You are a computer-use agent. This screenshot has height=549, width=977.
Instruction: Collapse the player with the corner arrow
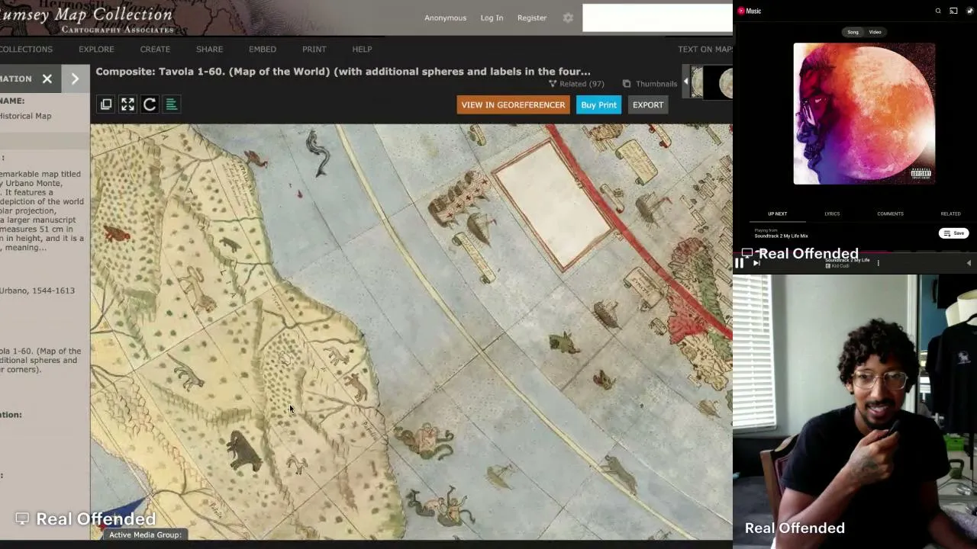[969, 263]
